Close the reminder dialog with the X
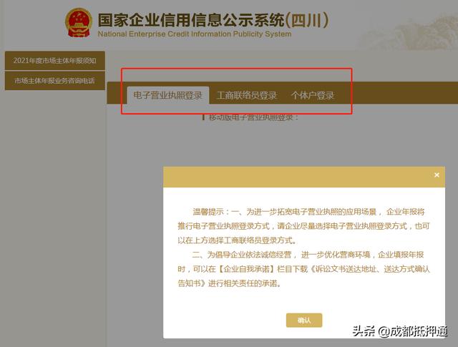 (x=437, y=175)
